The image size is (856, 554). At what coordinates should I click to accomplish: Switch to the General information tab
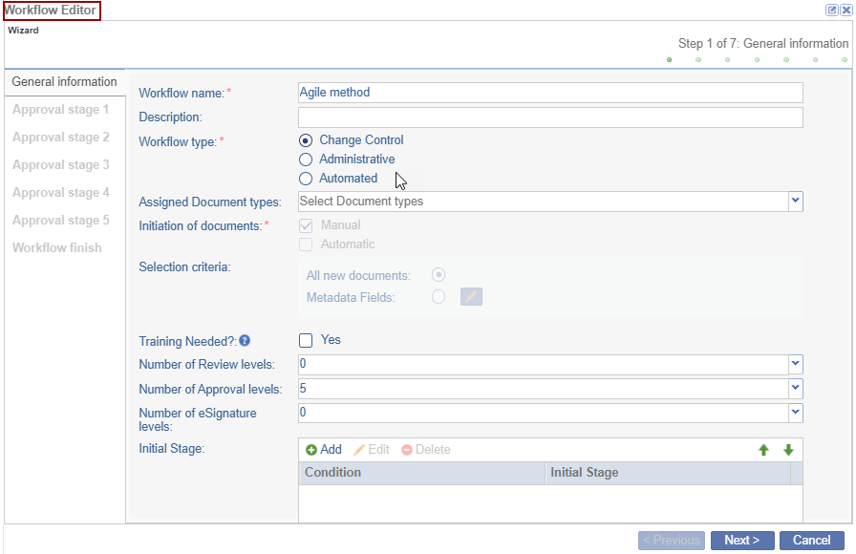coord(64,82)
